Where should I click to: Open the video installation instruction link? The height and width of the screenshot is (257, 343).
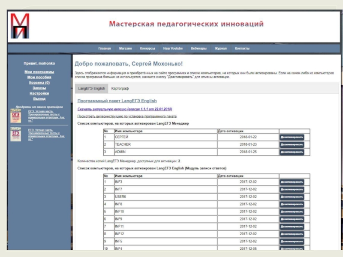126,116
